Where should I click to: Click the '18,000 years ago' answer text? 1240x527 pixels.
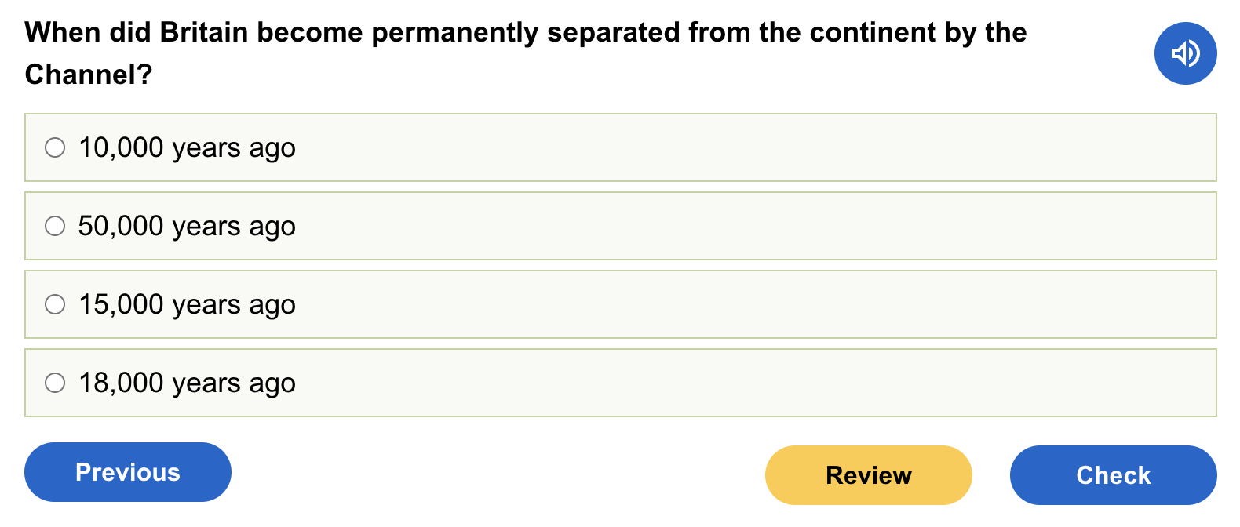[187, 383]
